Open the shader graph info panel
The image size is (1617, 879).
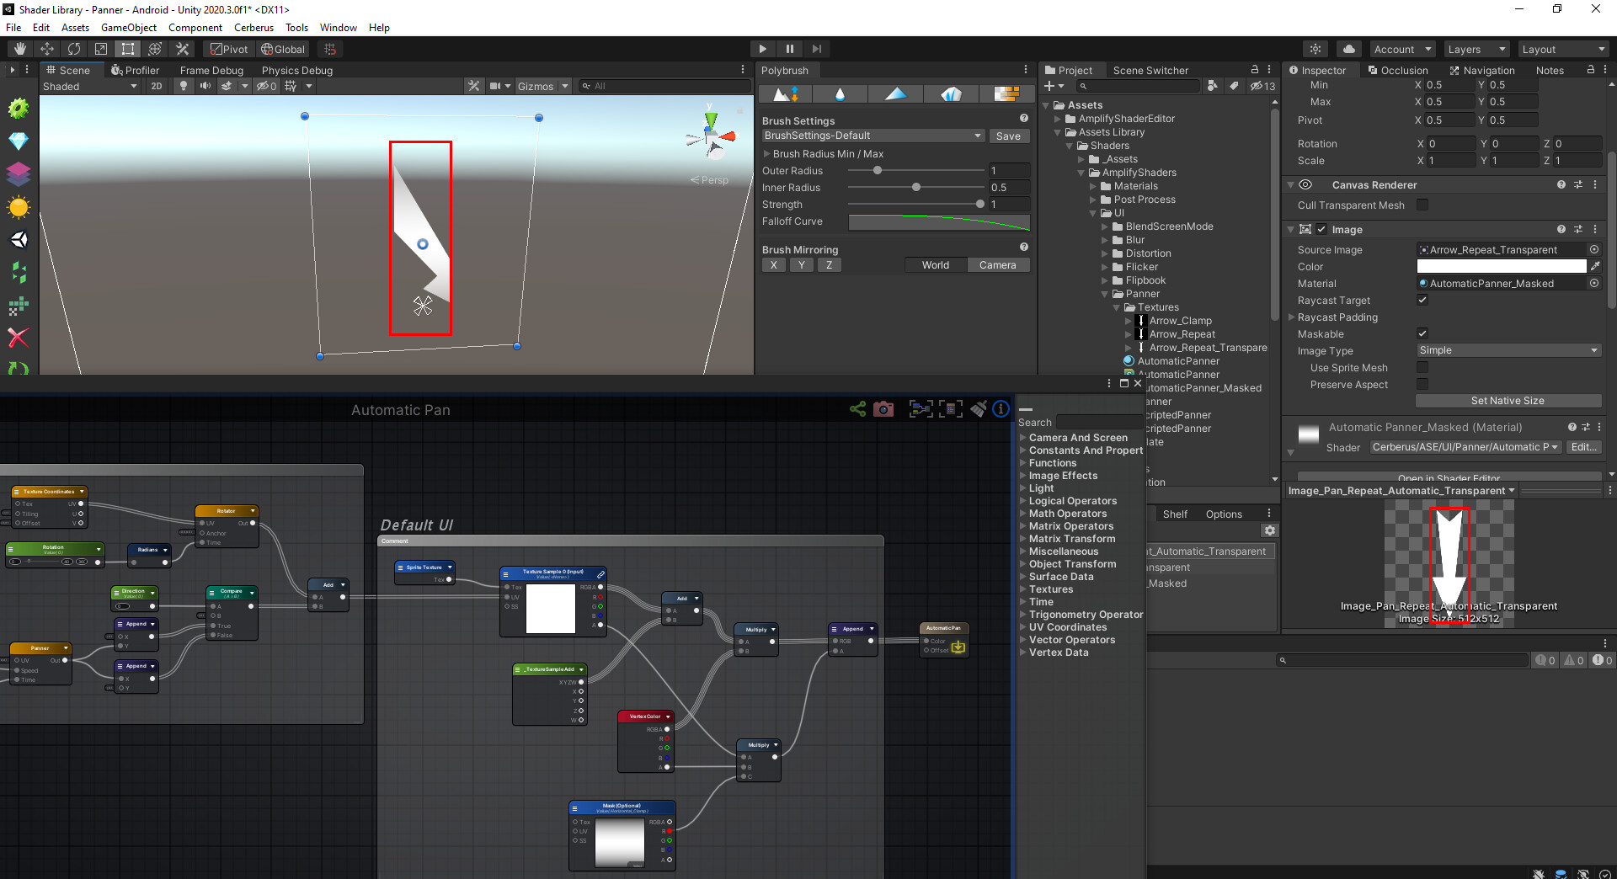tap(1001, 409)
